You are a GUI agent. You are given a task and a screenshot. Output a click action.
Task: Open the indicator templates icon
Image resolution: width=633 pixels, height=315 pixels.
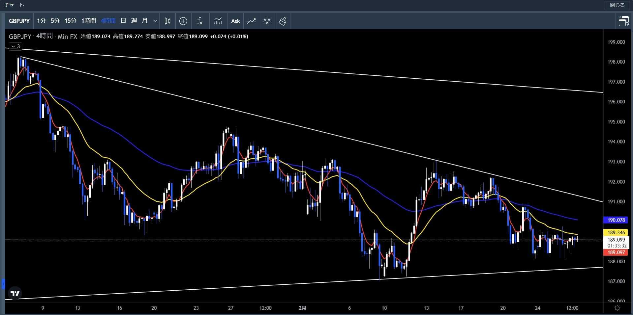[x=218, y=21]
